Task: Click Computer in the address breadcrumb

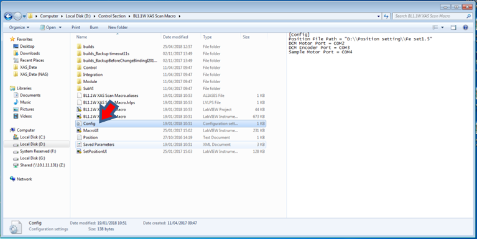Action: pos(49,16)
